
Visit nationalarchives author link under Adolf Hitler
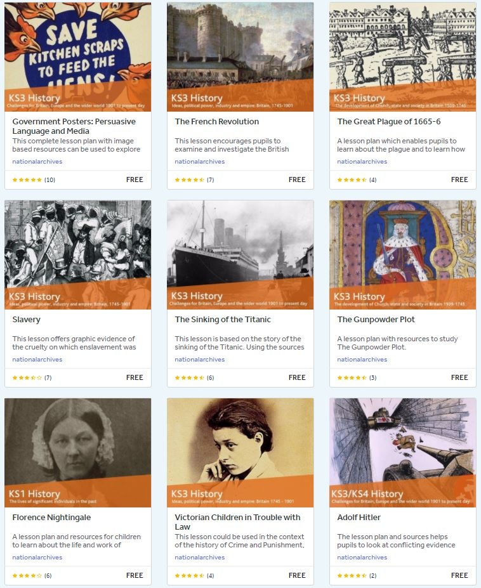coord(362,558)
